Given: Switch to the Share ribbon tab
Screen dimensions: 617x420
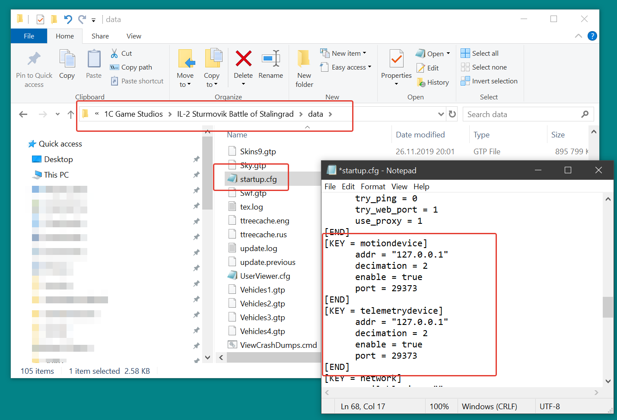Looking at the screenshot, I should coord(100,36).
